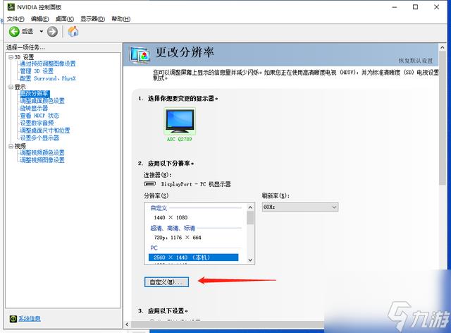This screenshot has width=451, height=333.
Task: Click the DisplayPort connector icon
Action: pos(150,183)
